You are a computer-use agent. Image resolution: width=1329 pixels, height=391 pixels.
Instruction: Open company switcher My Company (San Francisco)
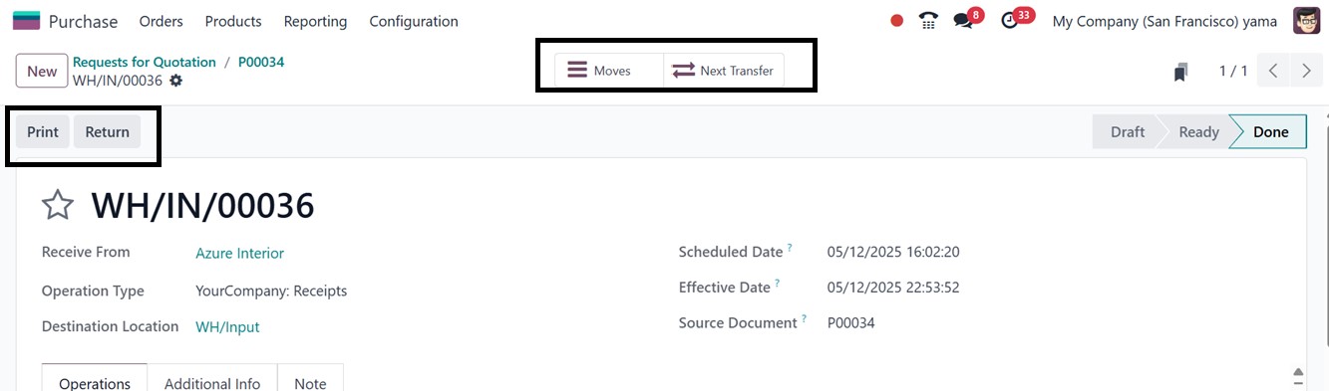pyautogui.click(x=1164, y=21)
